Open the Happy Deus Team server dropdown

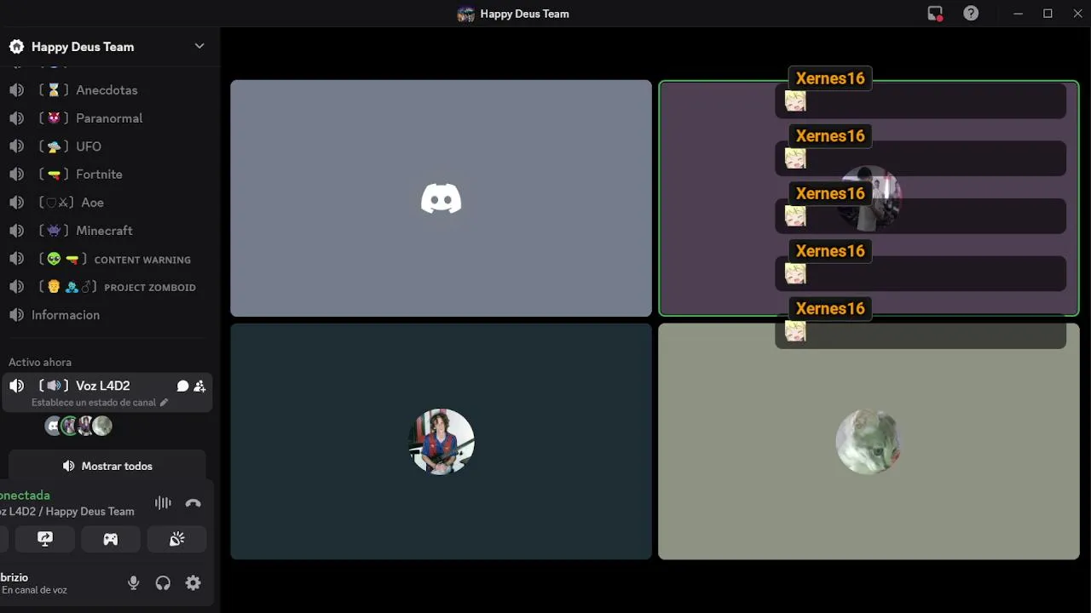coord(199,46)
